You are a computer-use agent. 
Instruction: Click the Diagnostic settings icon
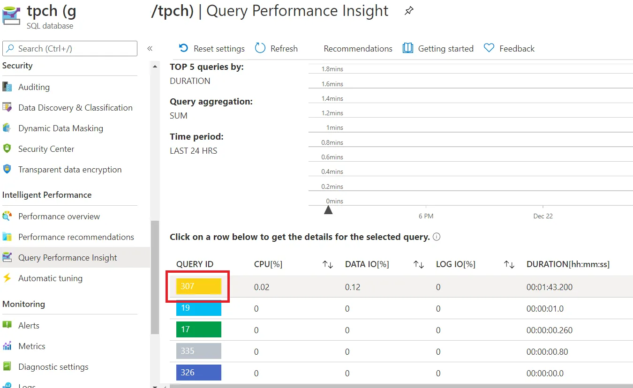pyautogui.click(x=7, y=366)
